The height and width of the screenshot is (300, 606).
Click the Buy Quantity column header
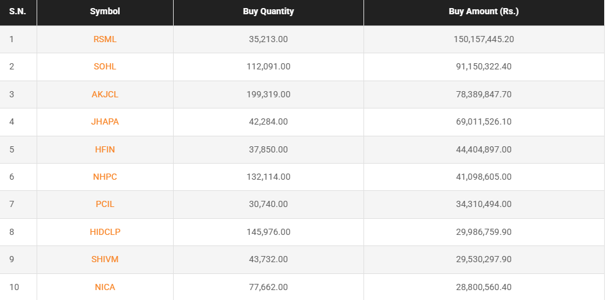pos(269,12)
